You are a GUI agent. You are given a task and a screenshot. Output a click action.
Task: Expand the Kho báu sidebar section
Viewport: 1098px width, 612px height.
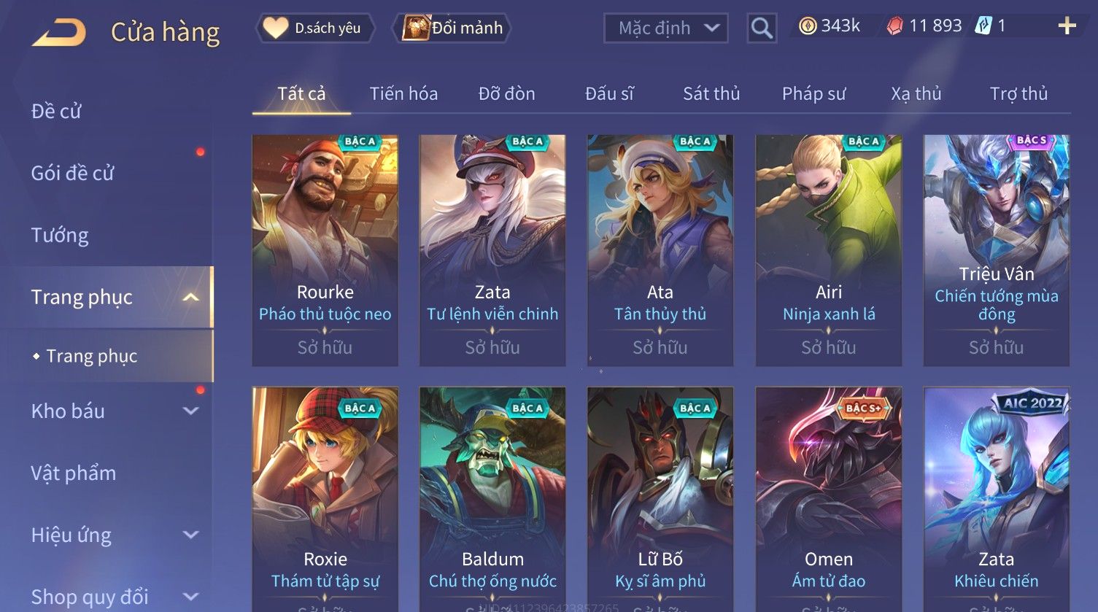pos(190,411)
